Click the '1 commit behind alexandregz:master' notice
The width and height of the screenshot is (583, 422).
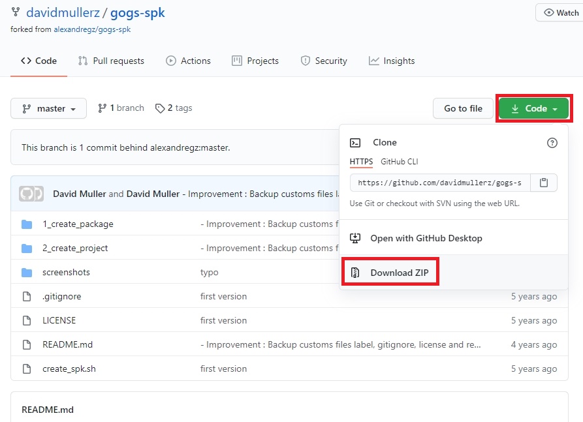[x=125, y=148]
